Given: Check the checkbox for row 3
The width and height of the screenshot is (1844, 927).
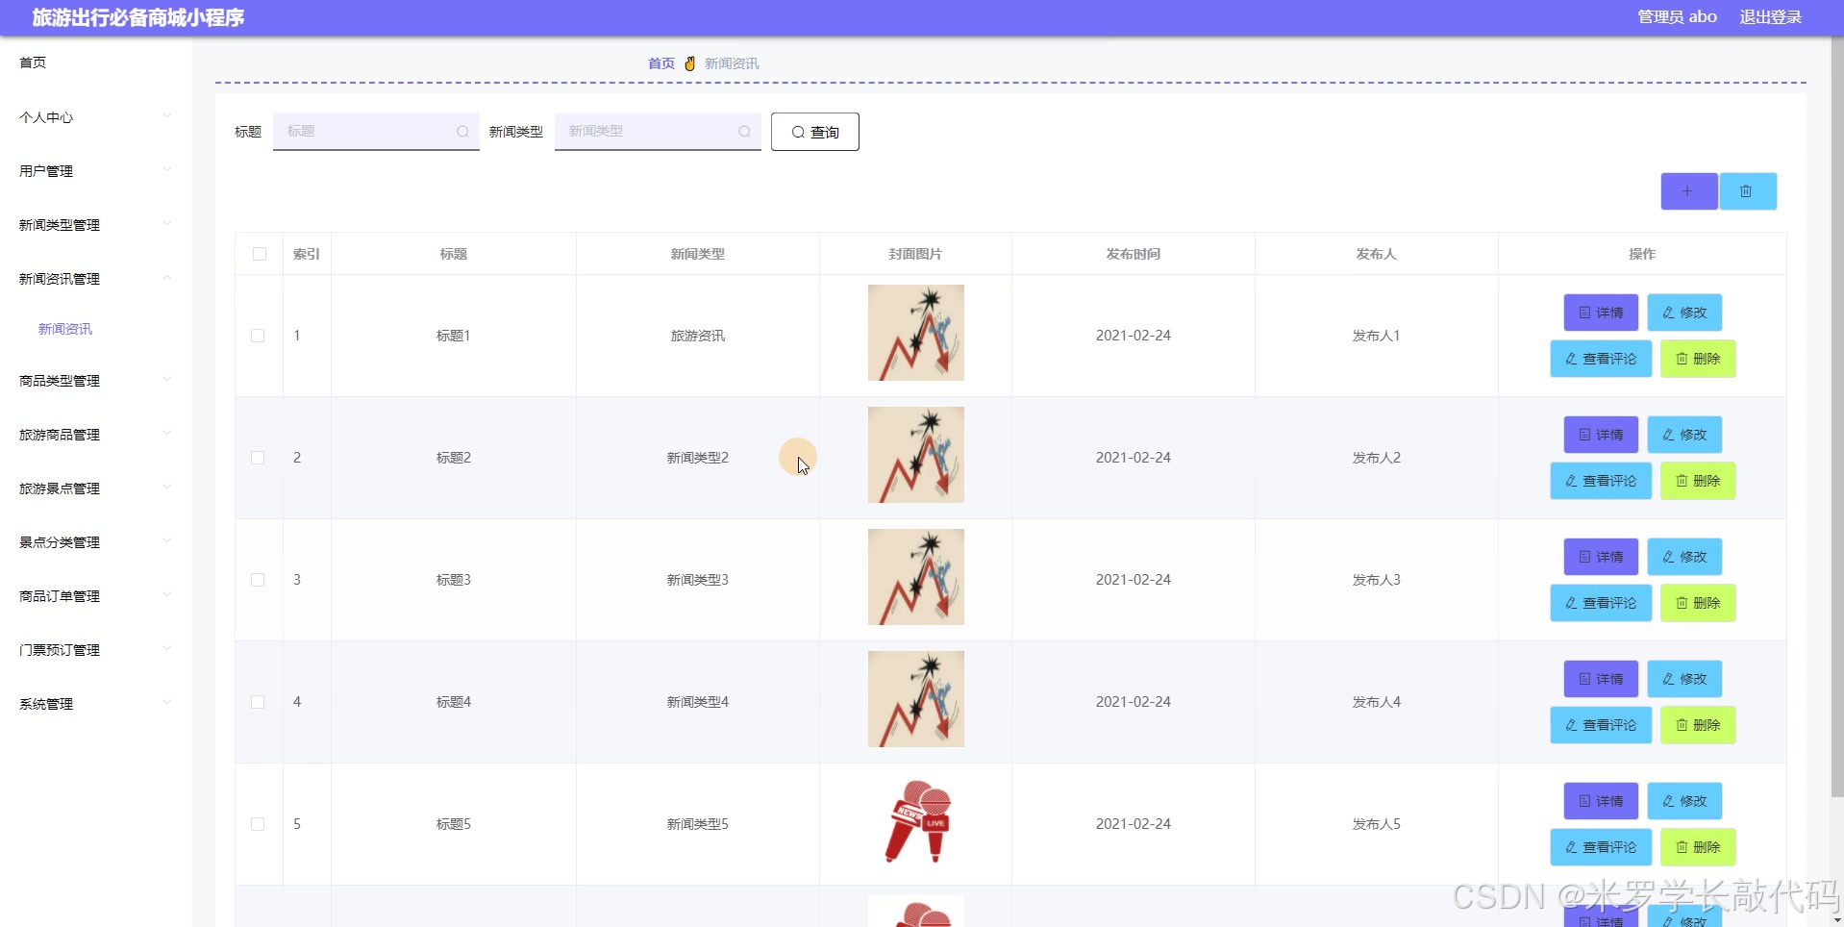Looking at the screenshot, I should pyautogui.click(x=258, y=580).
